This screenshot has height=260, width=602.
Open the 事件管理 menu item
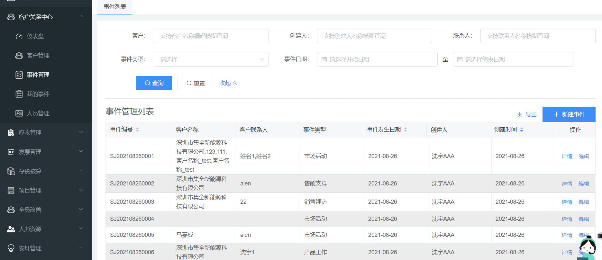(38, 75)
